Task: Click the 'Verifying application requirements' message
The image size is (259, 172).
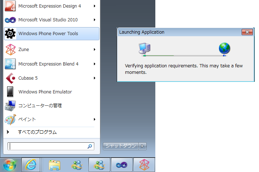Action: [184, 69]
